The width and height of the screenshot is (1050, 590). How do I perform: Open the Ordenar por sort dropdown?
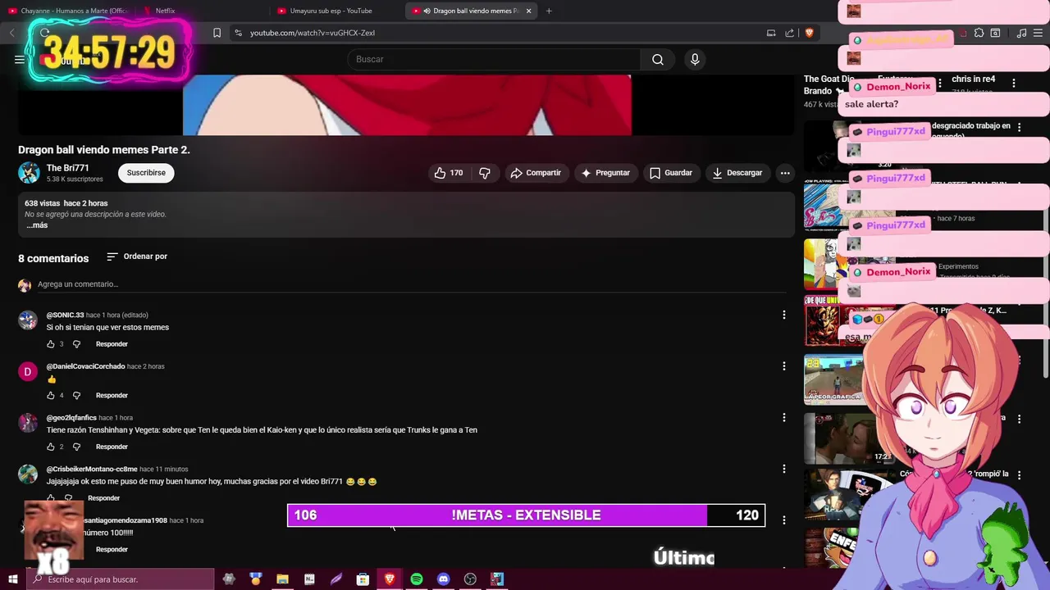pos(137,256)
